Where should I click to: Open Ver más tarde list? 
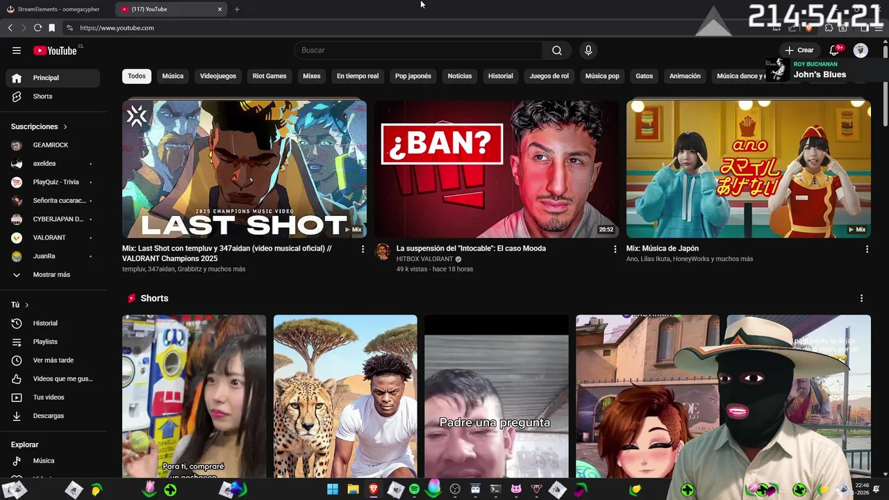[53, 360]
